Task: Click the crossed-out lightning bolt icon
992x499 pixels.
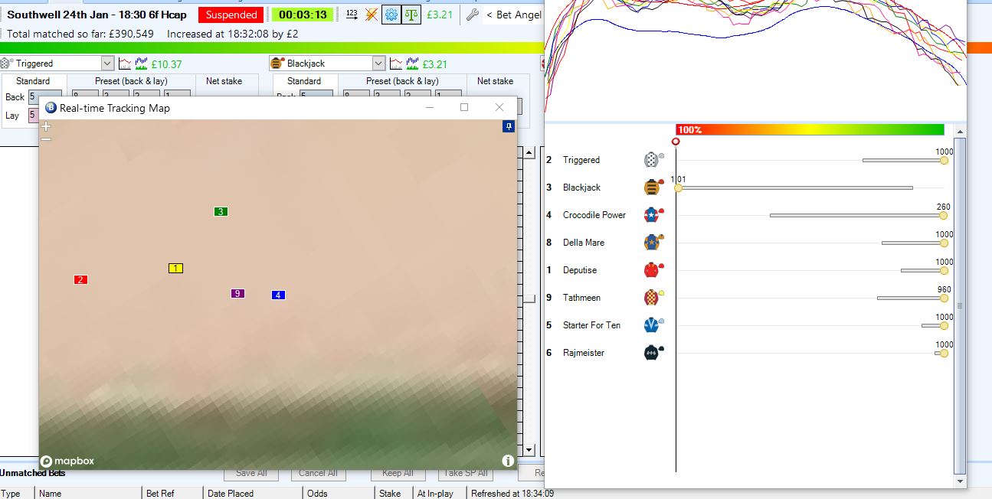Action: pos(372,15)
